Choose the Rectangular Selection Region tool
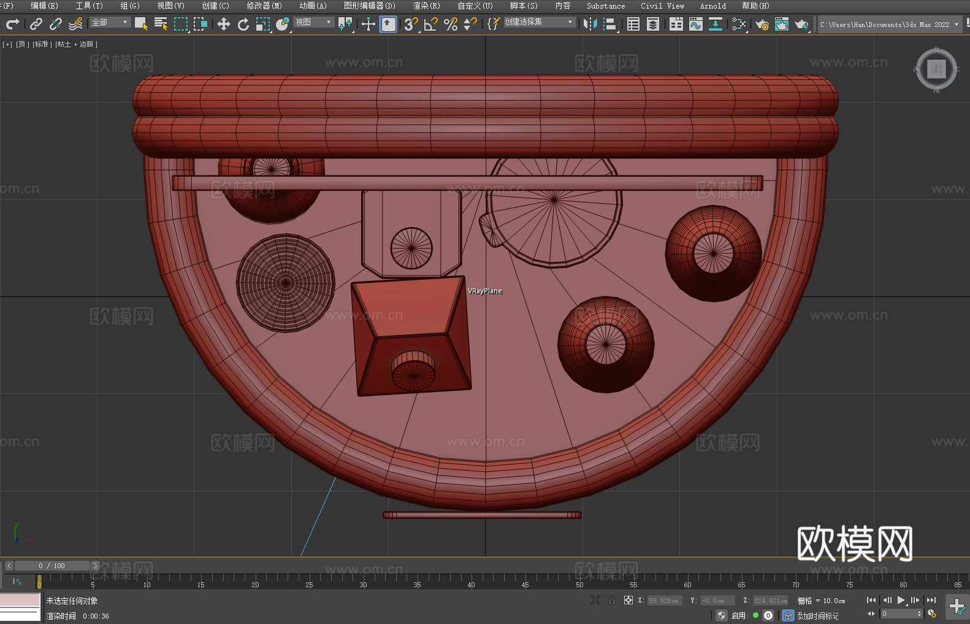This screenshot has height=624, width=970. (180, 24)
